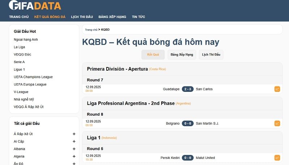289x165 pixels.
Task: Click the Trang chủ breadcrumb link
Action: pos(91,30)
